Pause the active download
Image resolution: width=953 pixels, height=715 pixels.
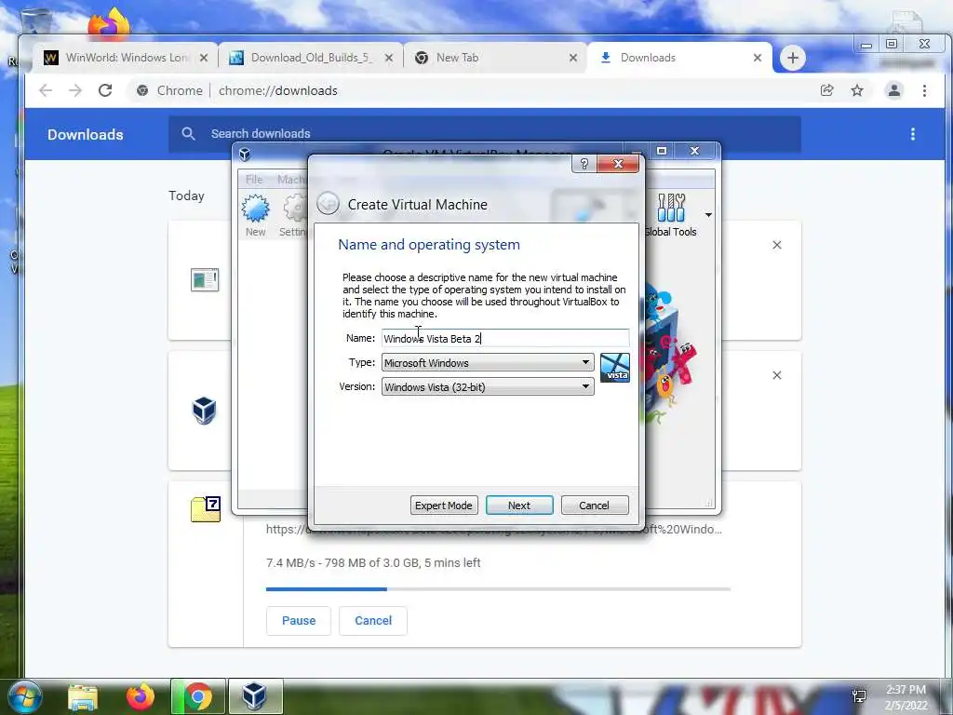point(299,621)
